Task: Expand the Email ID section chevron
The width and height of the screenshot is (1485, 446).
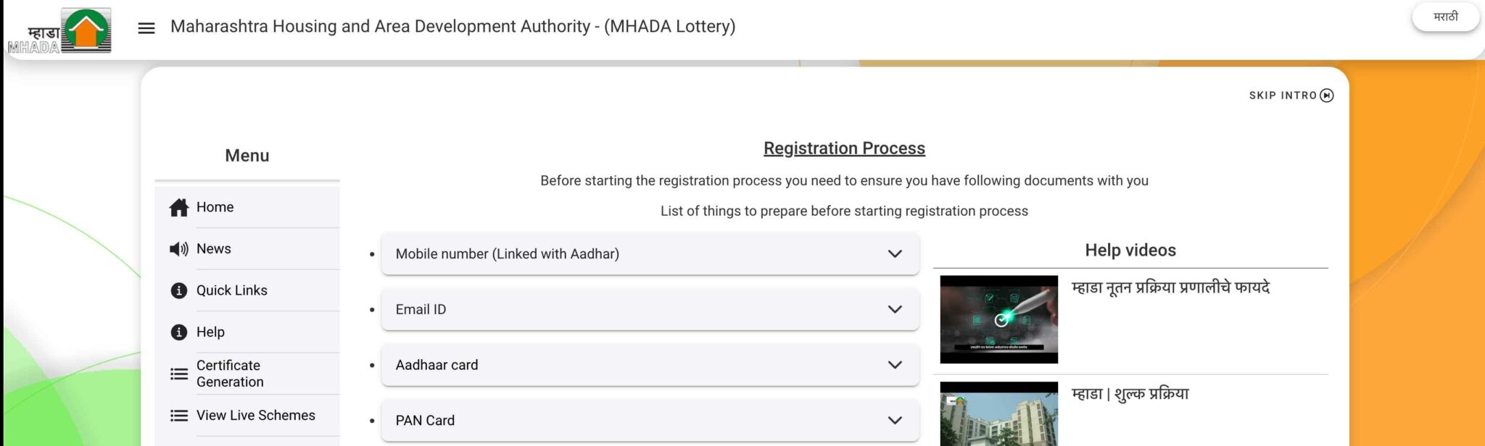Action: click(893, 309)
